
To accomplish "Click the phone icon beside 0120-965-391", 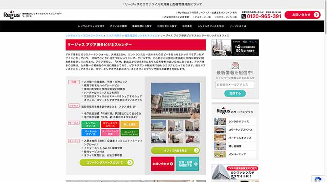I will 244,16.
